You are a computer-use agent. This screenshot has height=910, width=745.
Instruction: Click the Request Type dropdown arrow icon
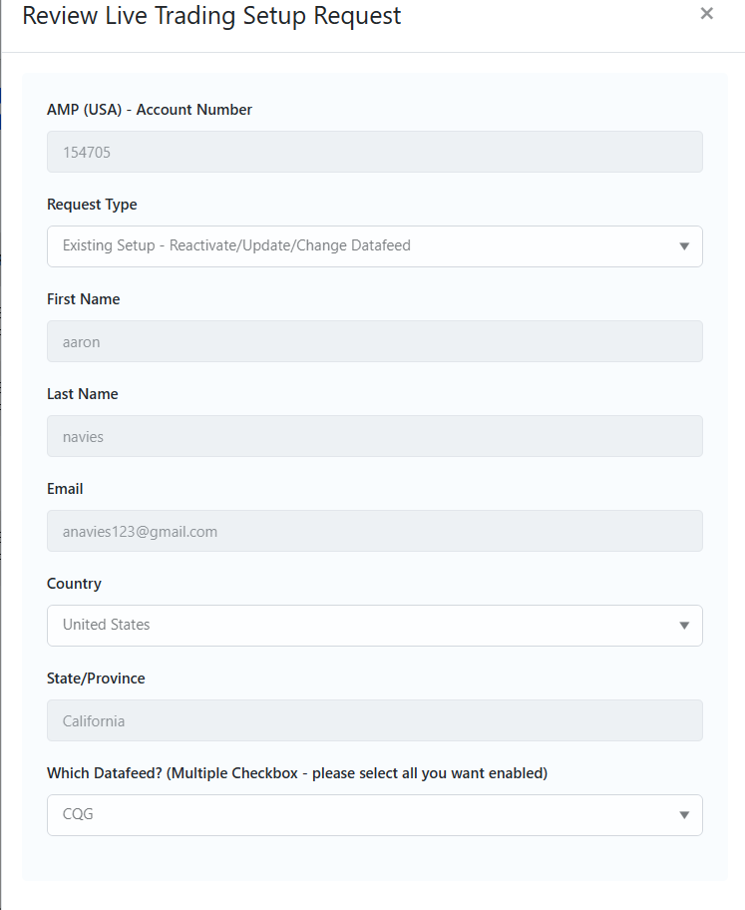684,246
